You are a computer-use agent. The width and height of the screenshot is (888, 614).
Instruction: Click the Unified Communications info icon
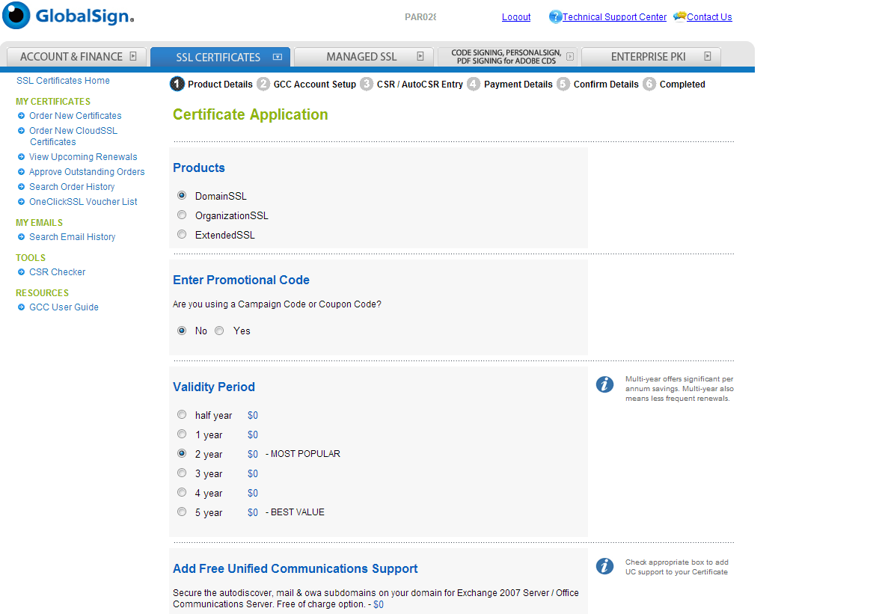point(604,566)
